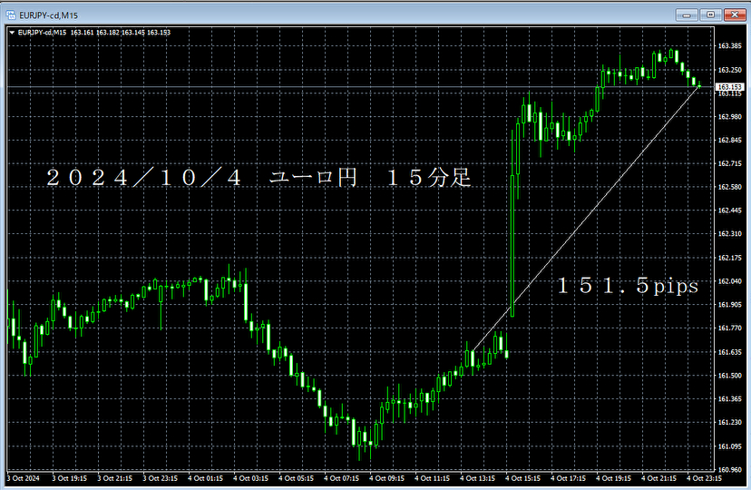Click the OHLC readout 163.161 163.182 163.145 163.153
The image size is (751, 490).
click(x=121, y=33)
